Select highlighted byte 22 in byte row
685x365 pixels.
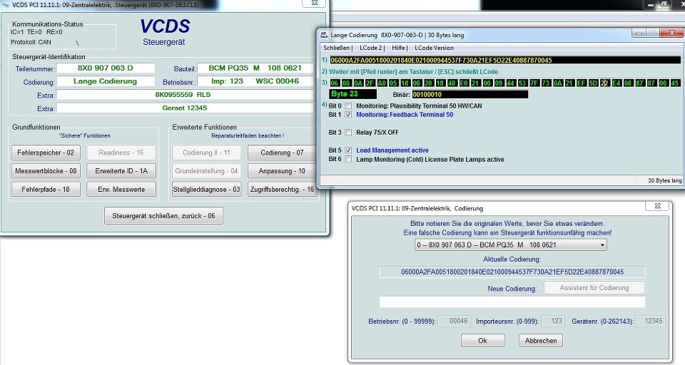[x=604, y=83]
